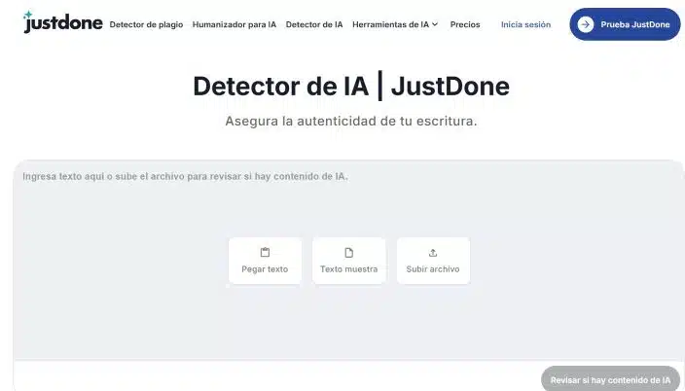Open the Precios page
Screen dimensions: 685x391
pos(465,24)
